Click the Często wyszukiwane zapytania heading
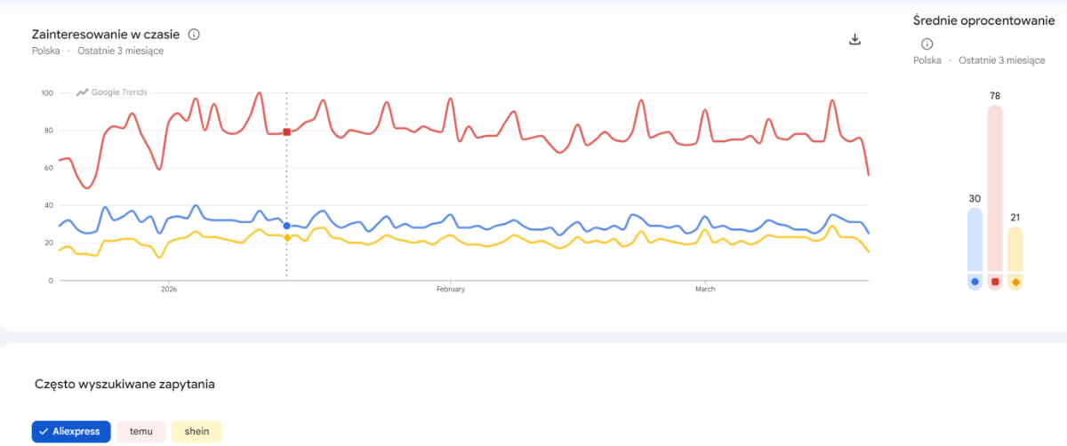1067x446 pixels. (124, 385)
